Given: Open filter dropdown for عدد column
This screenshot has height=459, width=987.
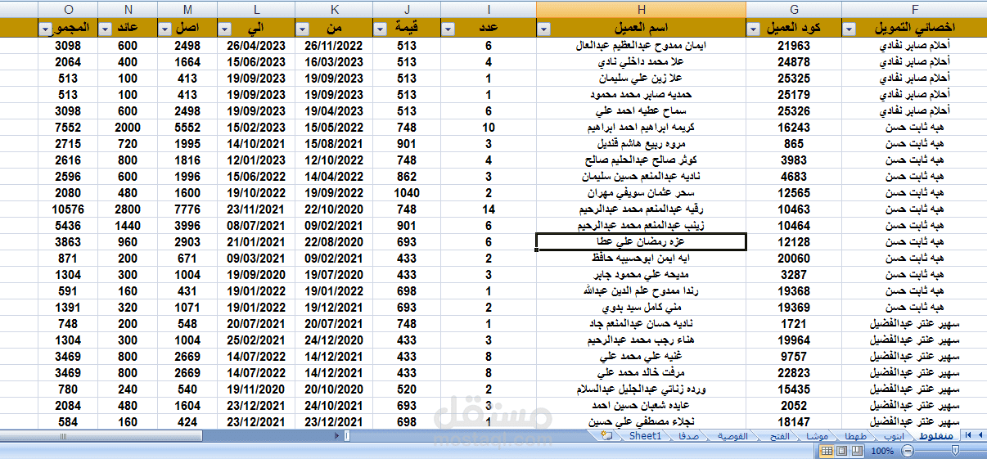Looking at the screenshot, I should click(x=448, y=29).
